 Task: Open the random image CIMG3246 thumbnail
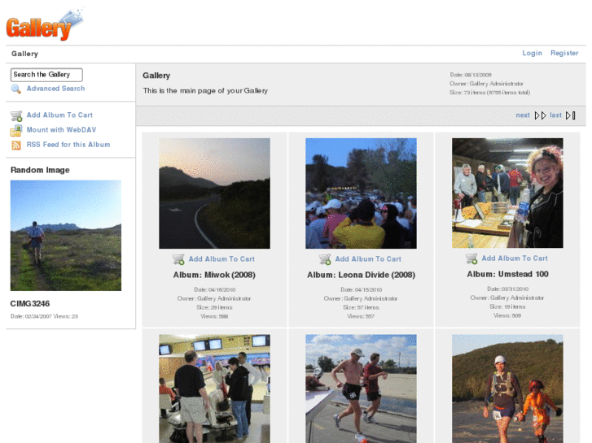(x=66, y=235)
